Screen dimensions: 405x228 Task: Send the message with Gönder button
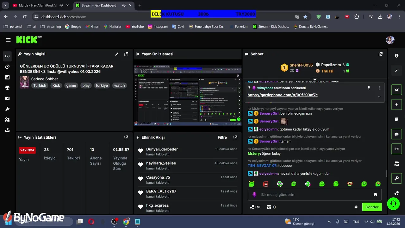click(x=372, y=207)
